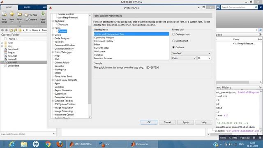263x148 pixels.
Task: Collapse the Fonts tree node
Action: pyautogui.click(x=53, y=28)
